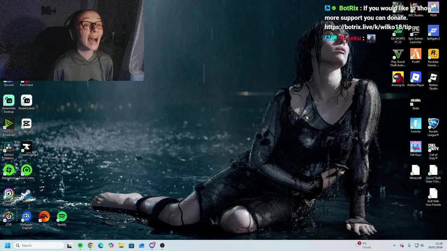Open the FiveM desktop shortcut
The image size is (447, 251).
(416, 56)
